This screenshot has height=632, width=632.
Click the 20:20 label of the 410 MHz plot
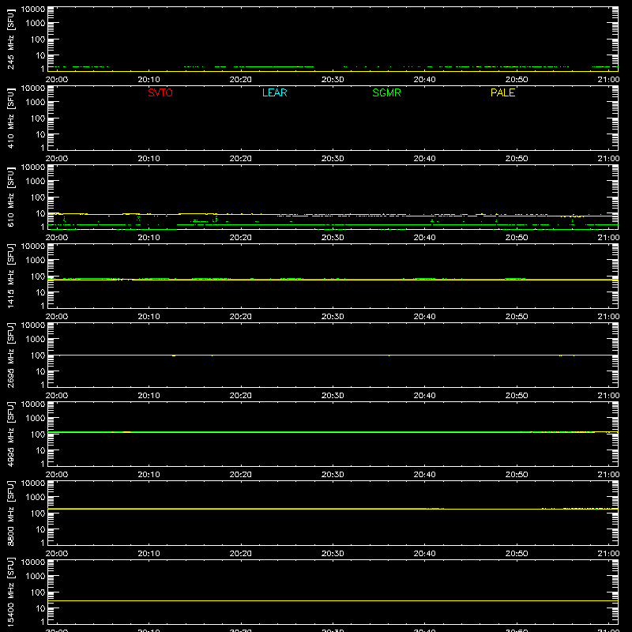pyautogui.click(x=241, y=159)
